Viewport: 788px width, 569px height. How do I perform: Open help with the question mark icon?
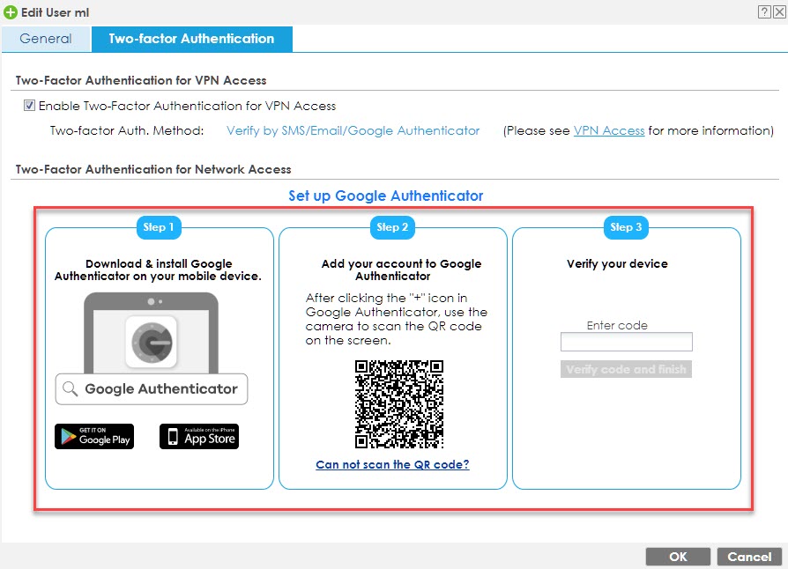[x=762, y=12]
